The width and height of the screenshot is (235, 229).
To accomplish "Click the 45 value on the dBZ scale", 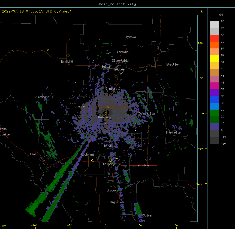I will (222, 76).
